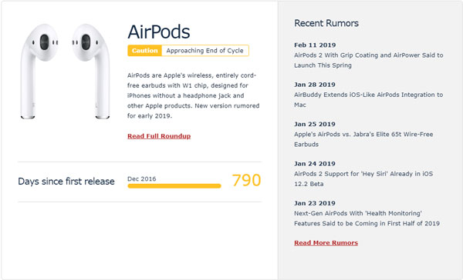Click the Feb 11 2019 rumor date
Image resolution: width=463 pixels, height=280 pixels.
coord(315,45)
